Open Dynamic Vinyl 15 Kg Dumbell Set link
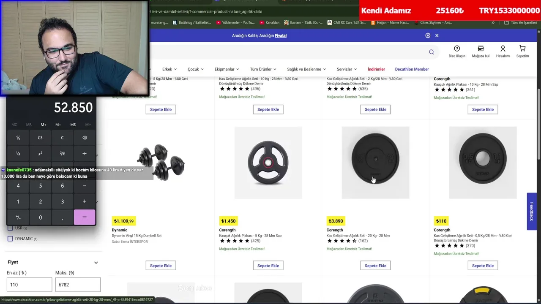541x304 pixels. pyautogui.click(x=137, y=236)
